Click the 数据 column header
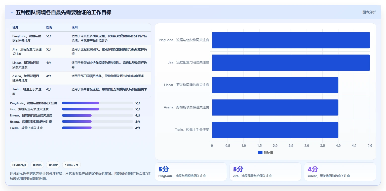Image resolution: width=386 pixels, height=191 pixels. (49, 27)
